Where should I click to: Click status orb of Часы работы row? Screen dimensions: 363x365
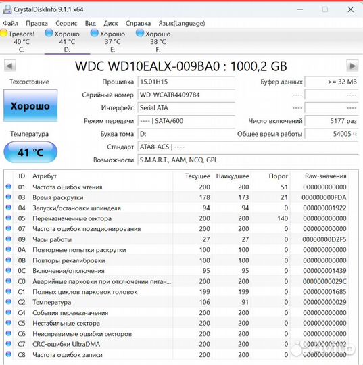coord(9,239)
